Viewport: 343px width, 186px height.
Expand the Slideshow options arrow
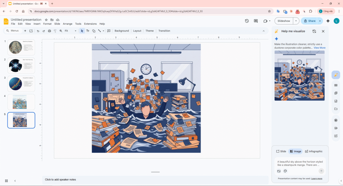[x=296, y=21]
